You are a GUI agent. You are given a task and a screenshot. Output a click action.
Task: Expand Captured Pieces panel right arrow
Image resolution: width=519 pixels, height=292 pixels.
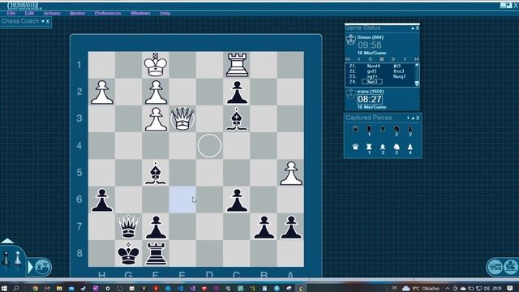point(408,118)
